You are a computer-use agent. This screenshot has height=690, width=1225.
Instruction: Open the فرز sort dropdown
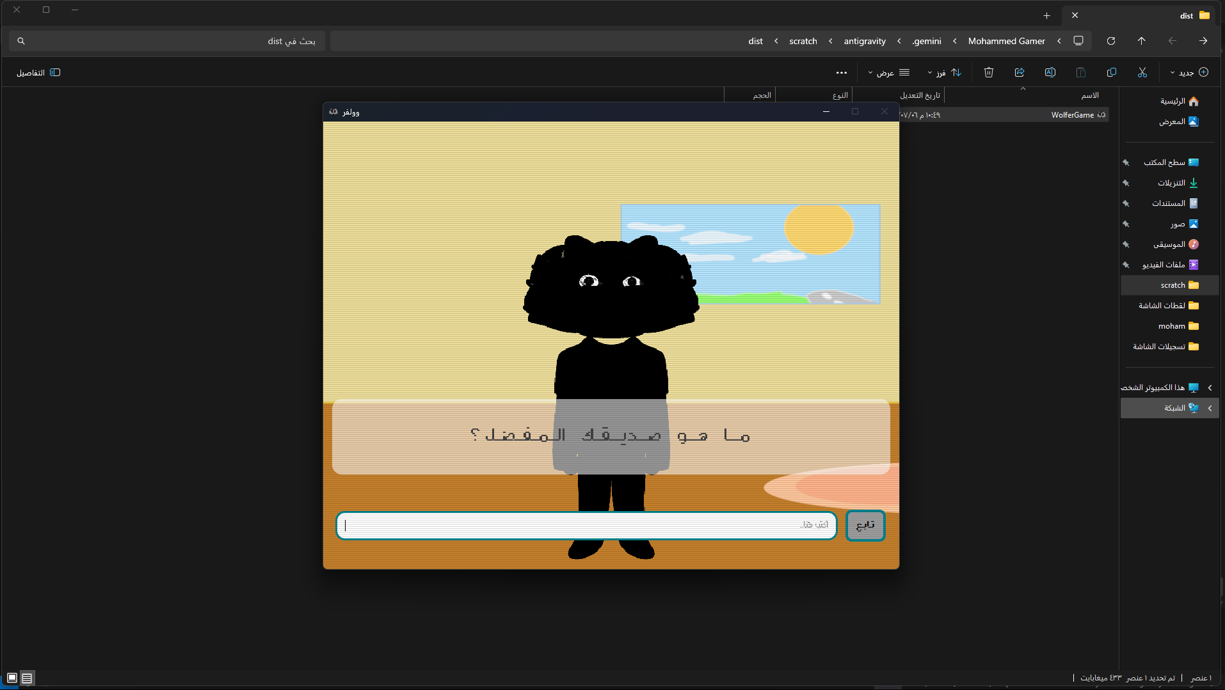pos(944,73)
